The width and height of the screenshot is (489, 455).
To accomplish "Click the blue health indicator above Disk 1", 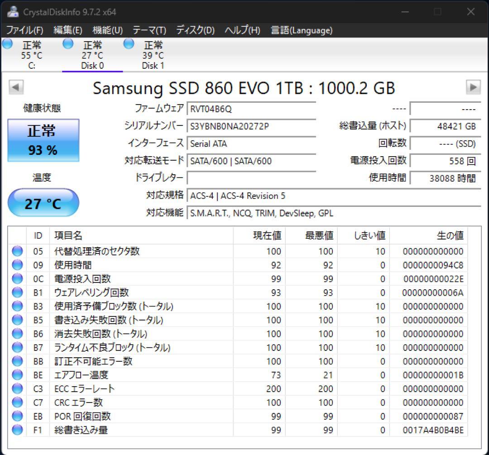I will (128, 43).
